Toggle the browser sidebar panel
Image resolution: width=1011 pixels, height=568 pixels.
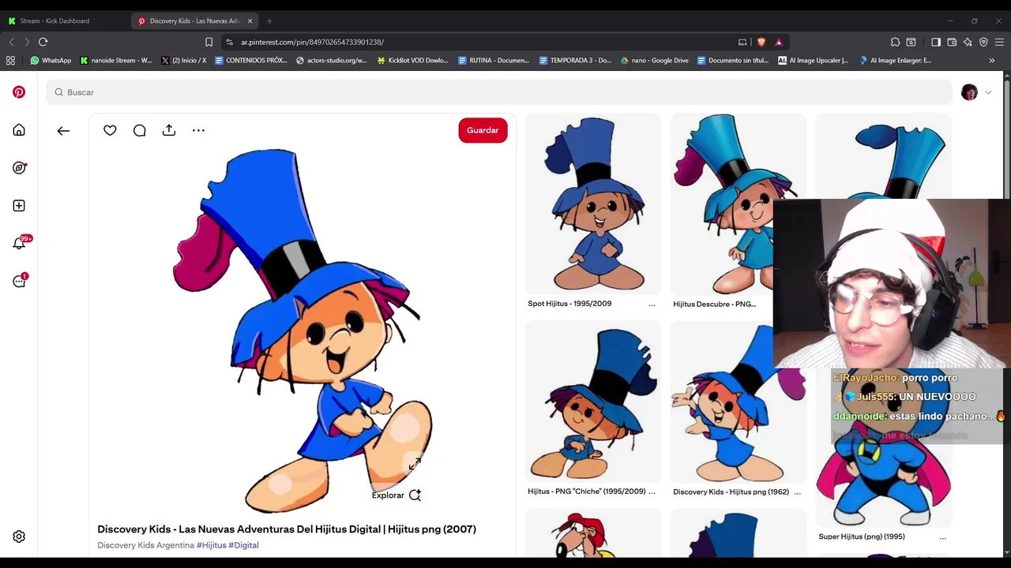(x=936, y=42)
